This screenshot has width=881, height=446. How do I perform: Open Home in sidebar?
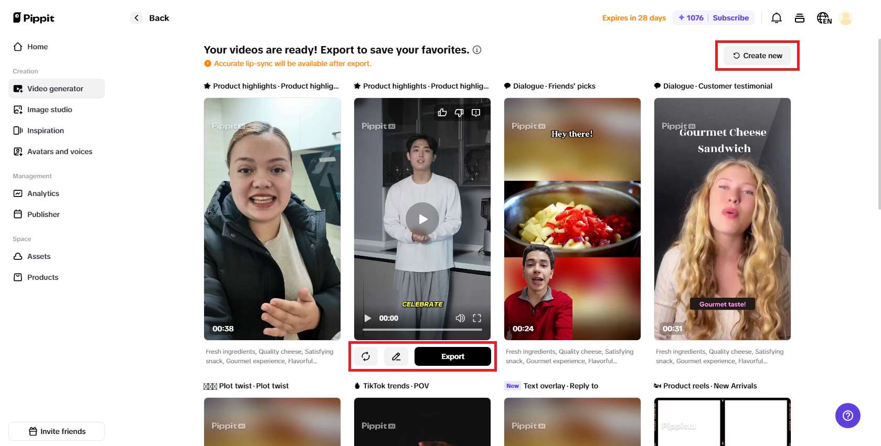[57, 47]
